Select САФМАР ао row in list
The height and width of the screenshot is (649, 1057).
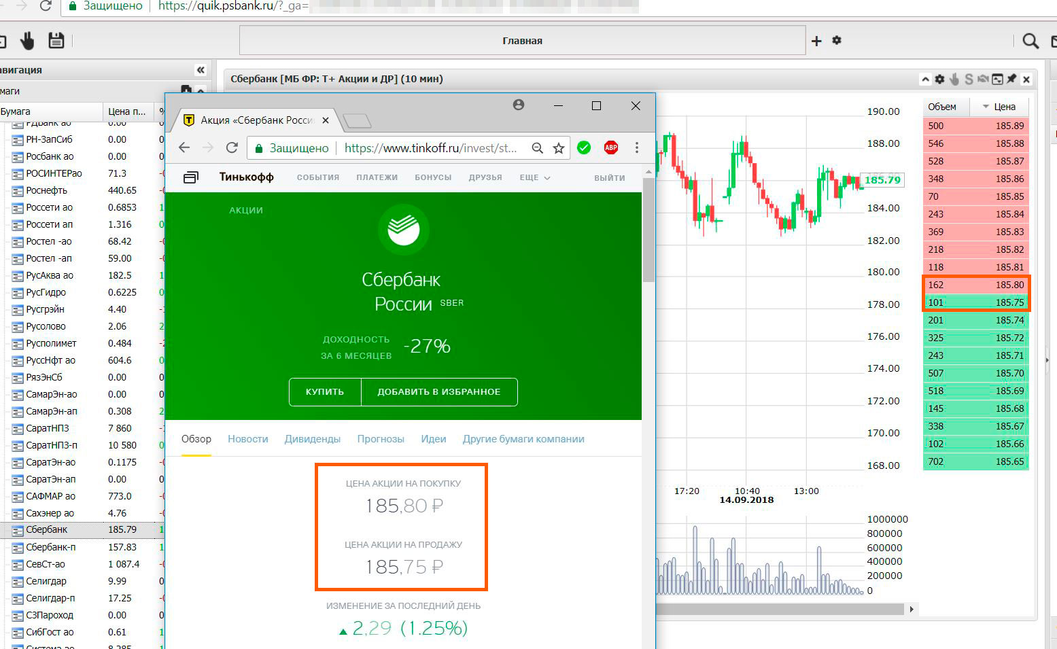point(82,496)
